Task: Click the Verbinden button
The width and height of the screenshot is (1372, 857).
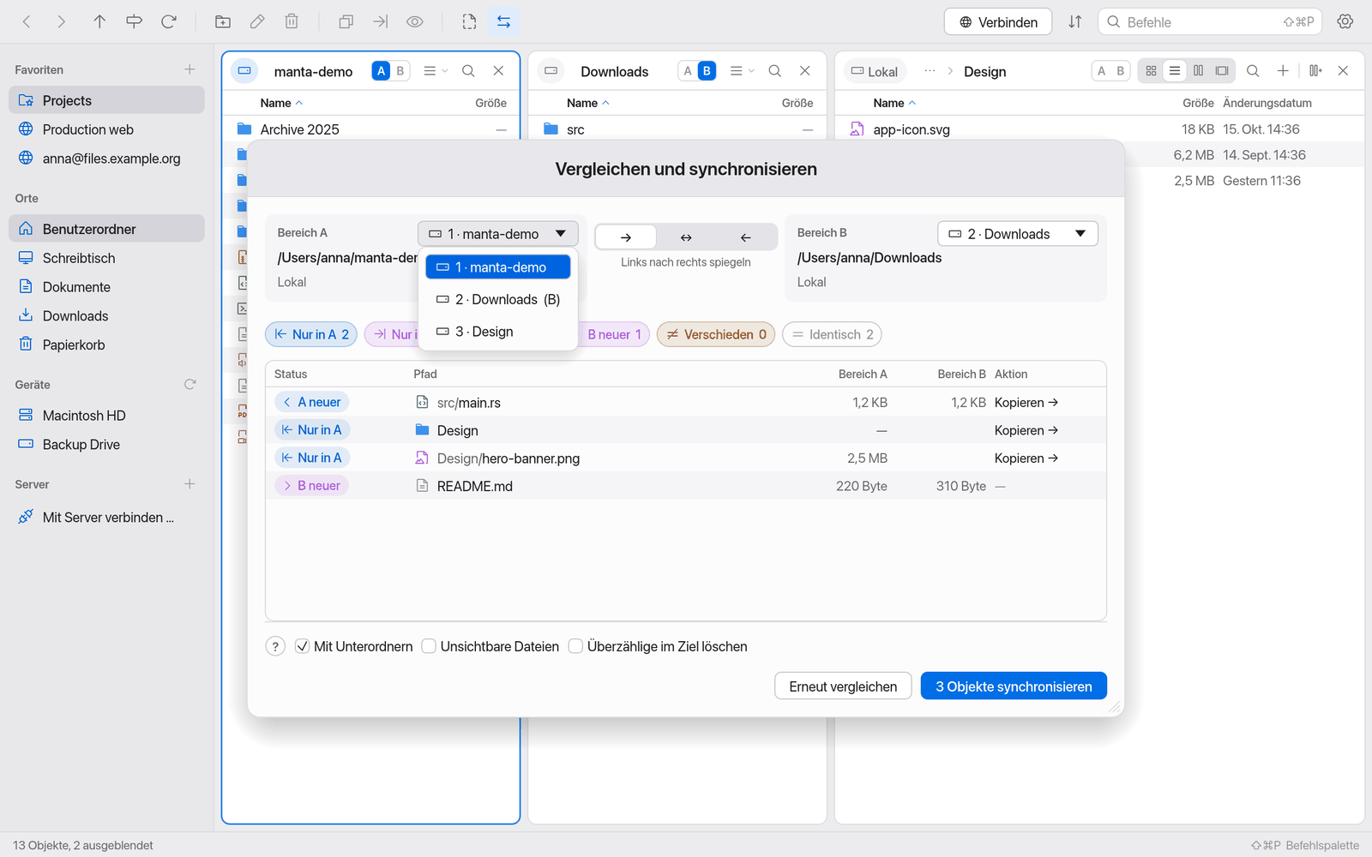Action: (x=998, y=22)
